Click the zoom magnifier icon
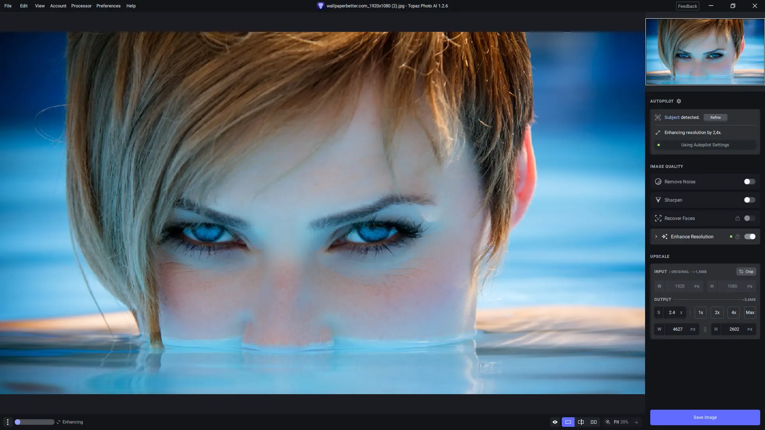This screenshot has width=765, height=430. point(608,422)
